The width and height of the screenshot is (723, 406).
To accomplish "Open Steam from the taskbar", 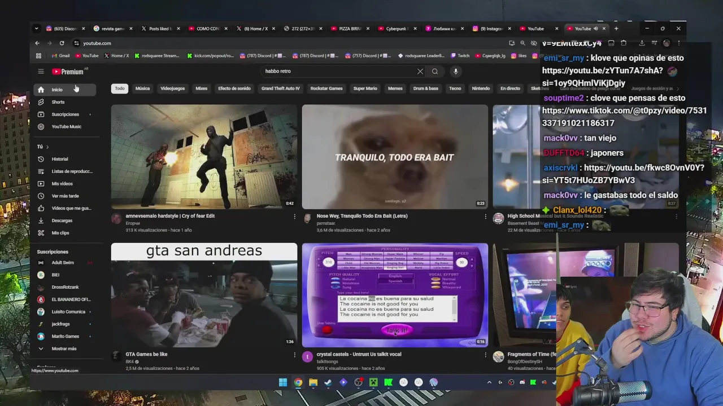I will pyautogui.click(x=328, y=382).
